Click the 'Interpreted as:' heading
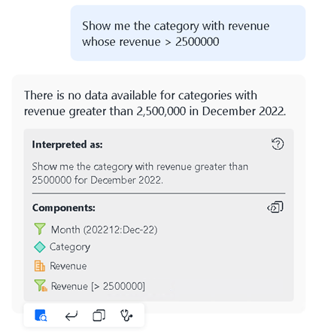 pos(67,145)
